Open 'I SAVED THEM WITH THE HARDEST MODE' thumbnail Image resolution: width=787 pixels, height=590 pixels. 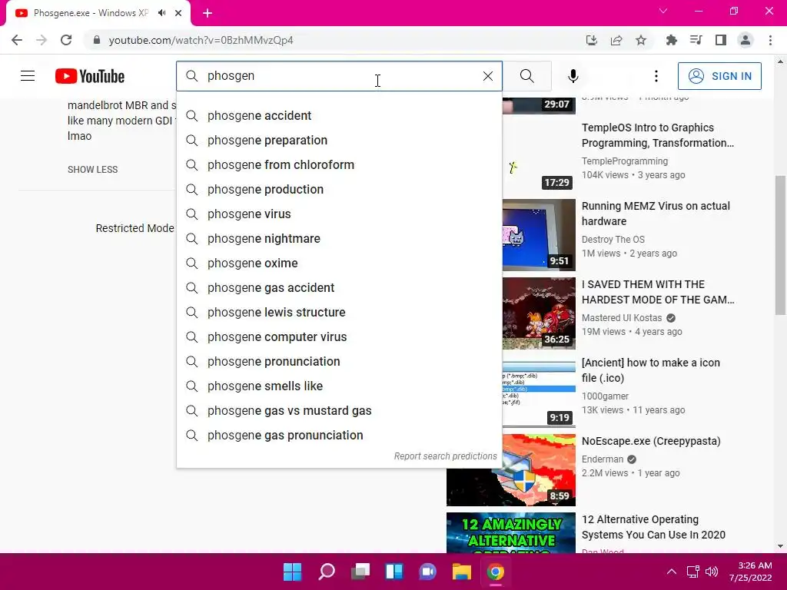click(x=539, y=313)
